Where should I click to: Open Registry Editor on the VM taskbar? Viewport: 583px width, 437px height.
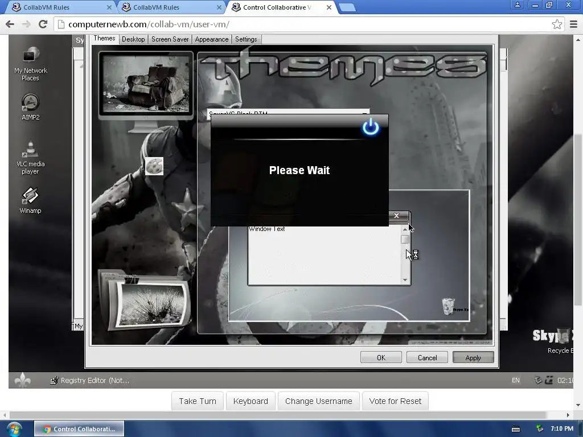tap(89, 380)
